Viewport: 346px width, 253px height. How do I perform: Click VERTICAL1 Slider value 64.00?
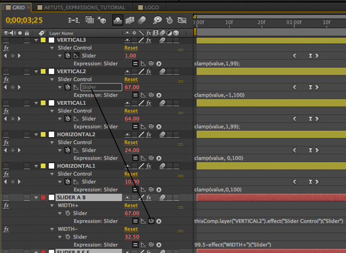pos(132,119)
